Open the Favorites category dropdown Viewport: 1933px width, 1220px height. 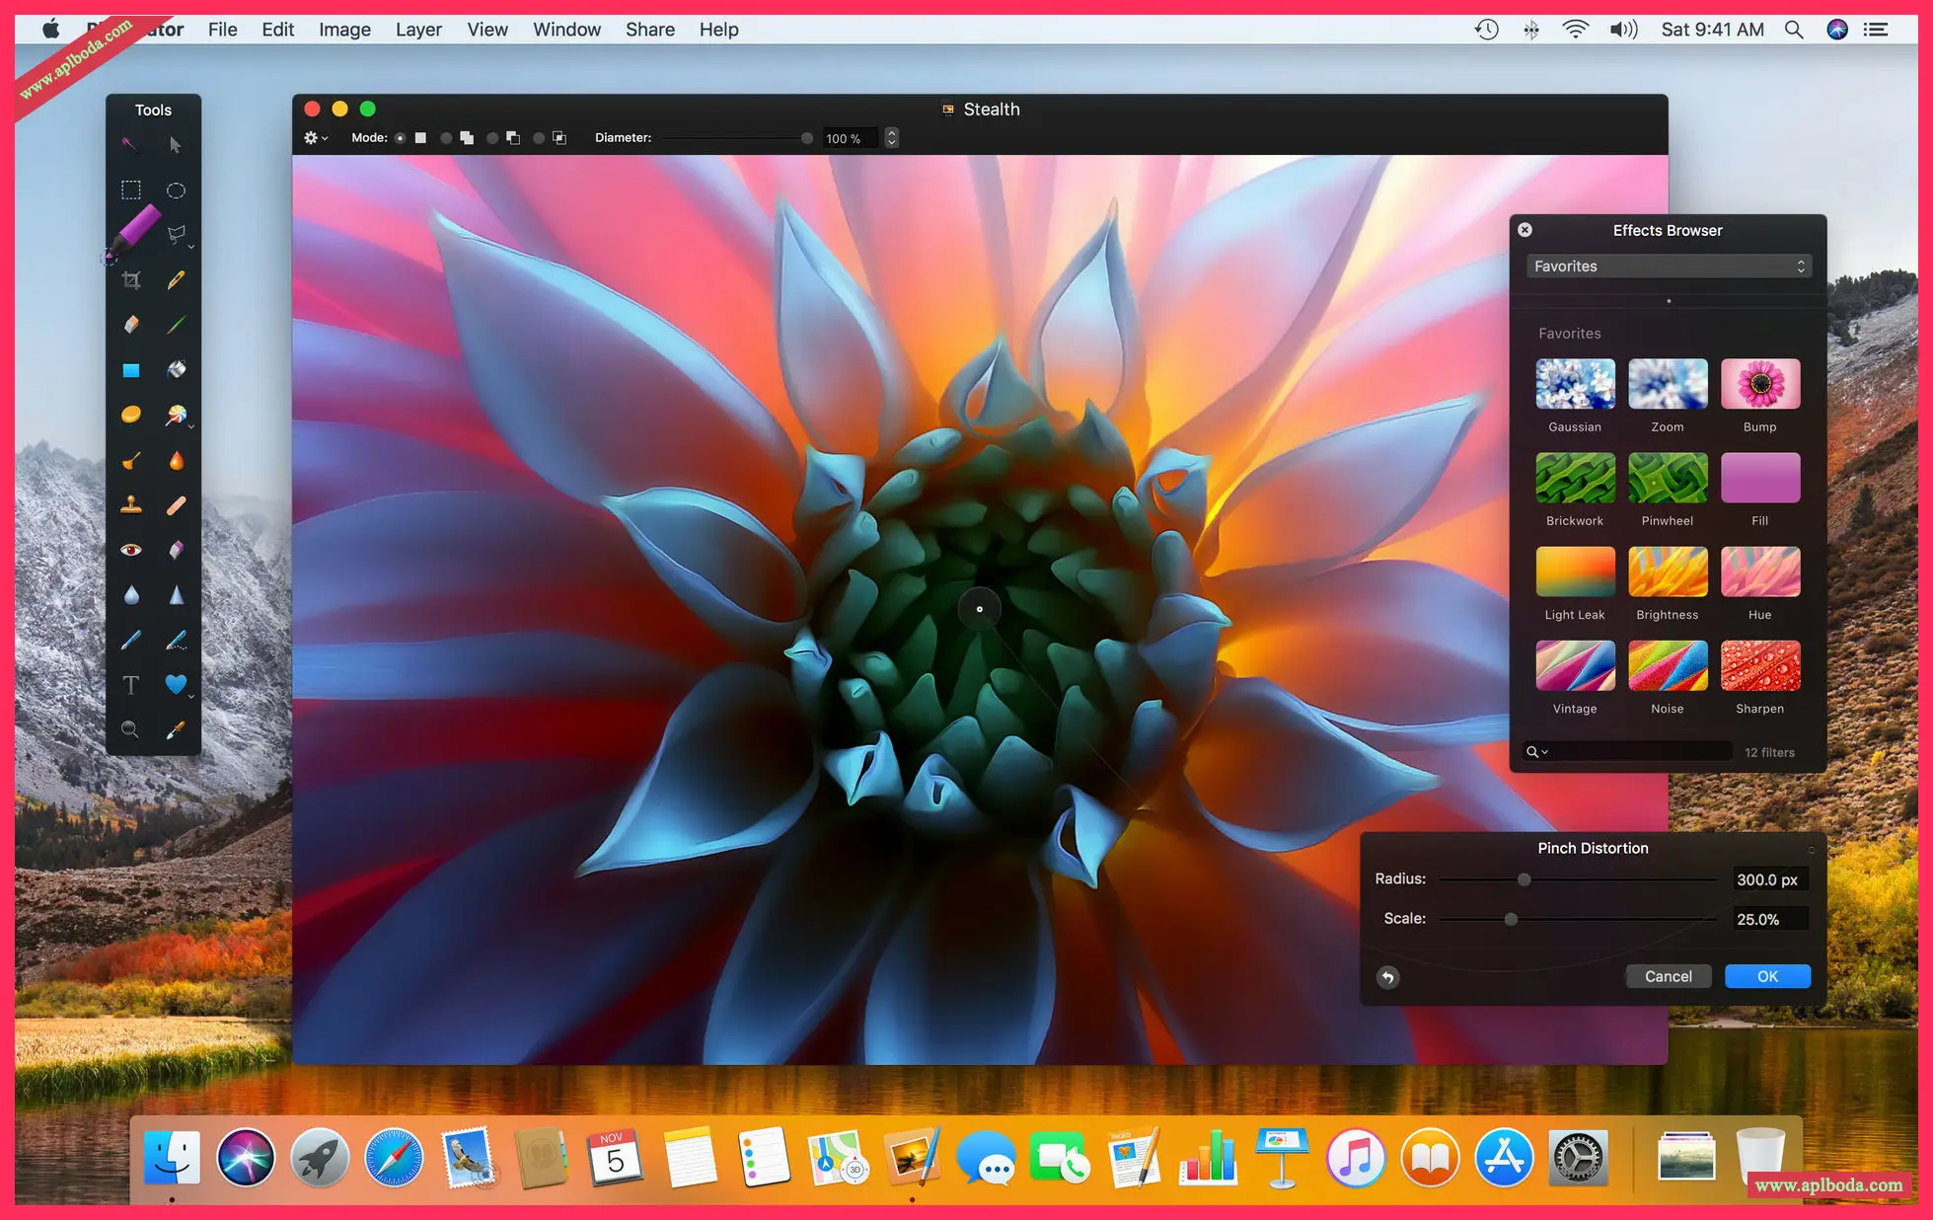(1669, 267)
